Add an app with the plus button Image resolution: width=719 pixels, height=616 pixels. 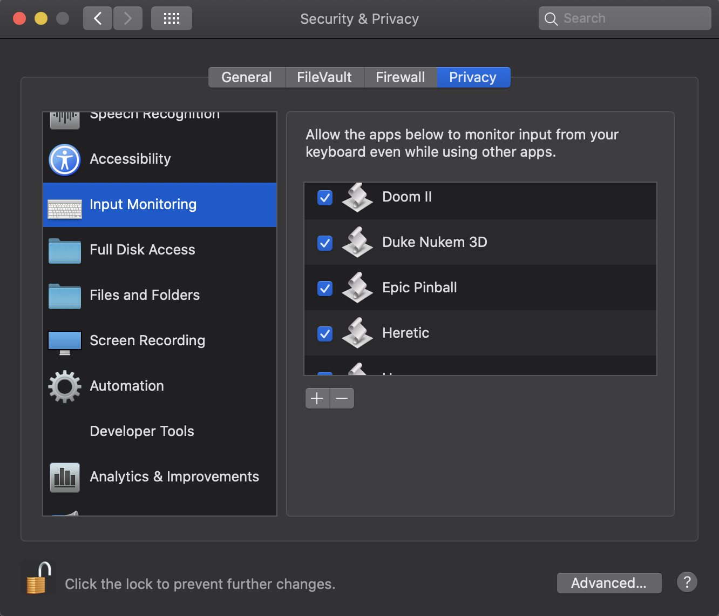(x=317, y=399)
